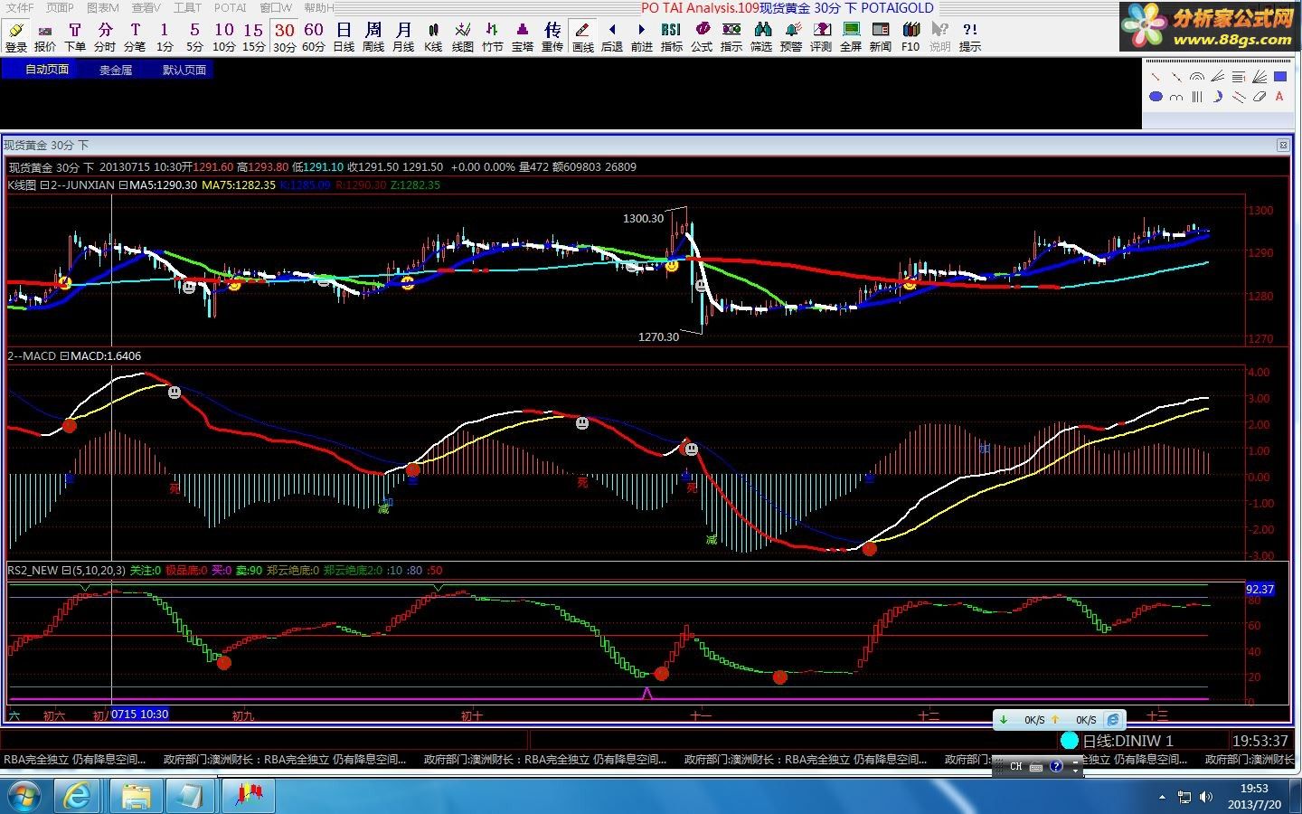Select the filled ellipse drawing tool
Image resolution: width=1302 pixels, height=814 pixels.
[1156, 97]
